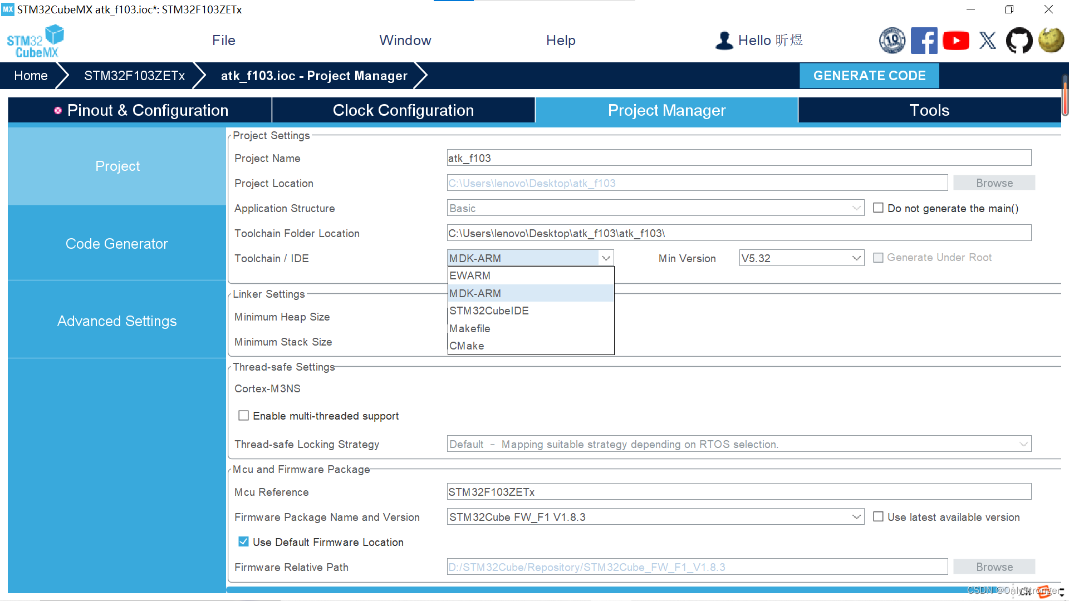Select STM32CubeIDE from toolchain list
1069x601 pixels.
[x=489, y=311]
